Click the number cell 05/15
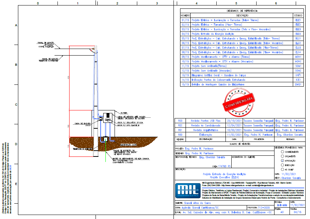This screenshot has width=310, height=219. [x=185, y=38]
